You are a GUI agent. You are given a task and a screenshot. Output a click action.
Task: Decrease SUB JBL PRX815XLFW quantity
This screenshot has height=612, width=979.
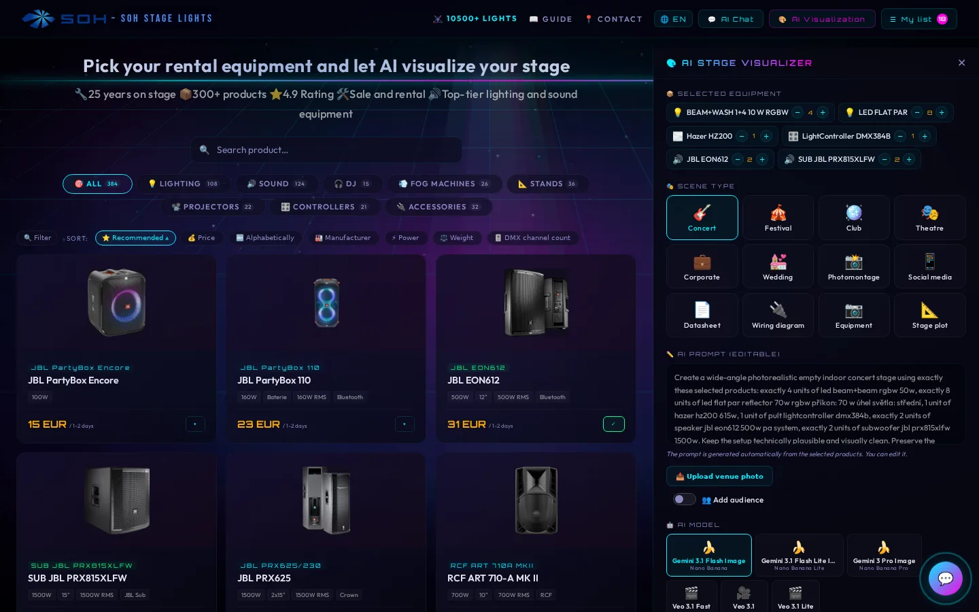coord(884,159)
